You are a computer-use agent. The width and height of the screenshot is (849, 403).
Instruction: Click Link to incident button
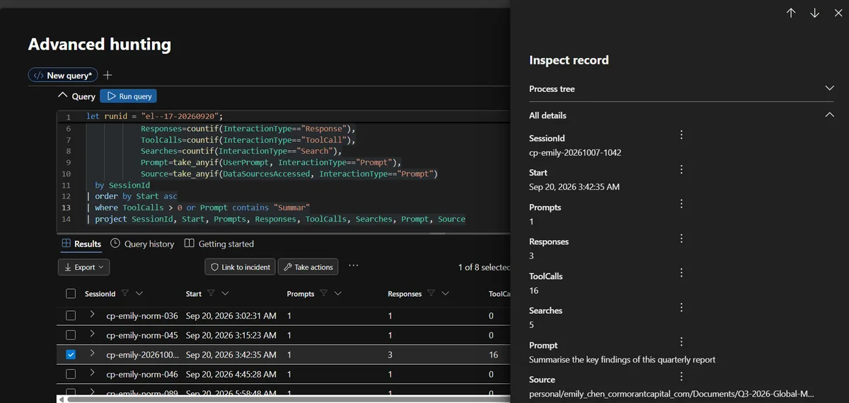241,267
